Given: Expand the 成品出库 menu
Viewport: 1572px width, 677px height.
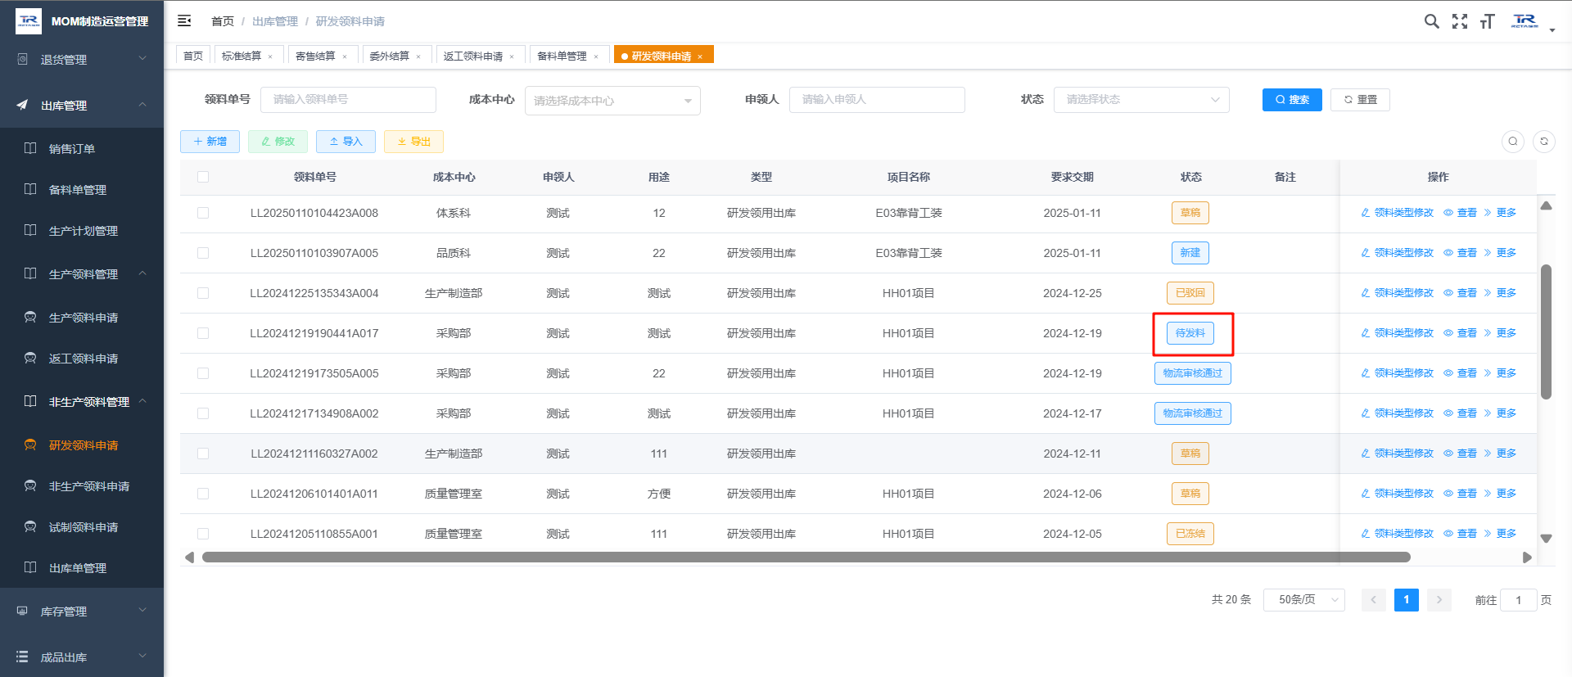Looking at the screenshot, I should (82, 657).
